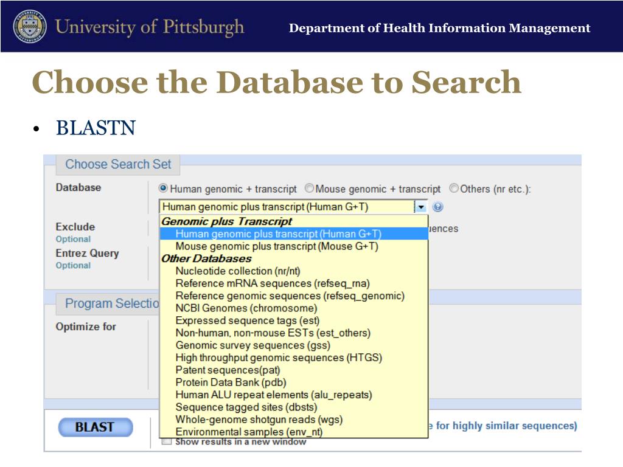The height and width of the screenshot is (467, 623).
Task: Choose Human ALU repeat elements (alu_repeats) option
Action: (294, 395)
